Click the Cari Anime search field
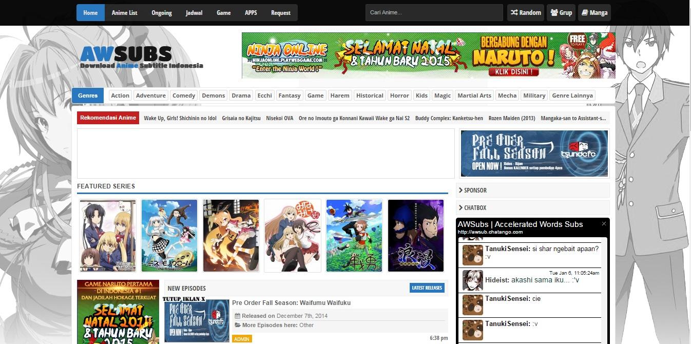 434,13
